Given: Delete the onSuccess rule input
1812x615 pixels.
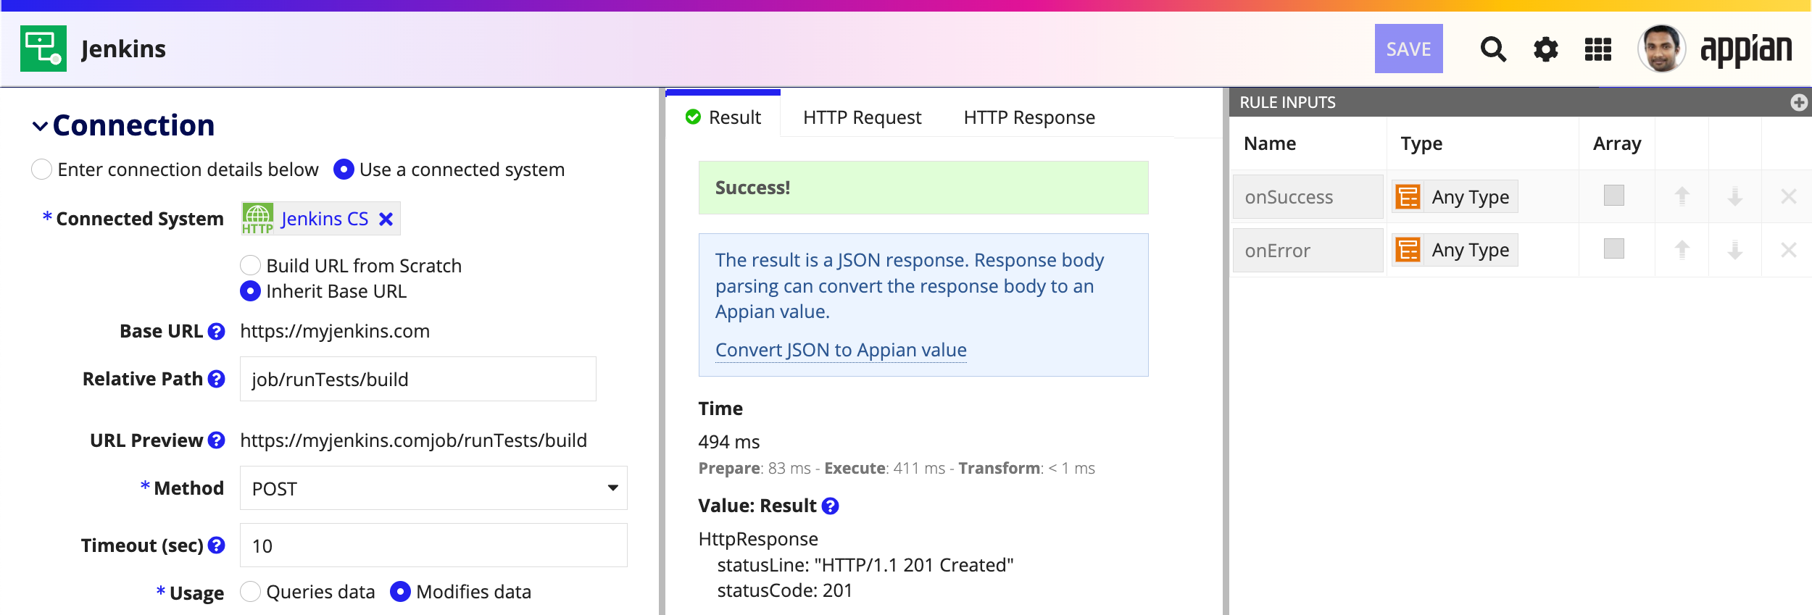Looking at the screenshot, I should (x=1788, y=196).
